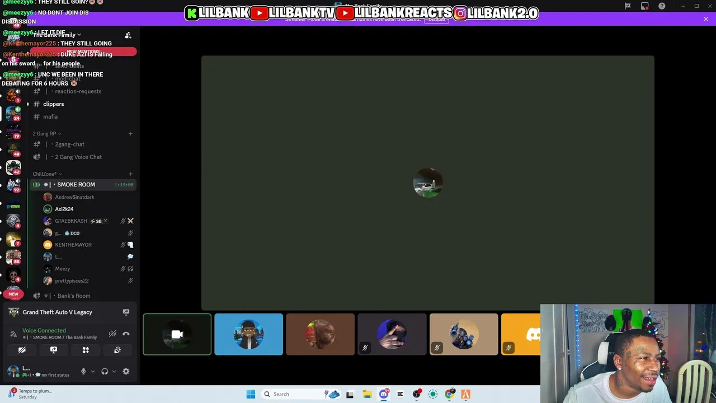The image size is (716, 403).
Task: Open the weather widget Temps to plum
Action: click(x=31, y=394)
